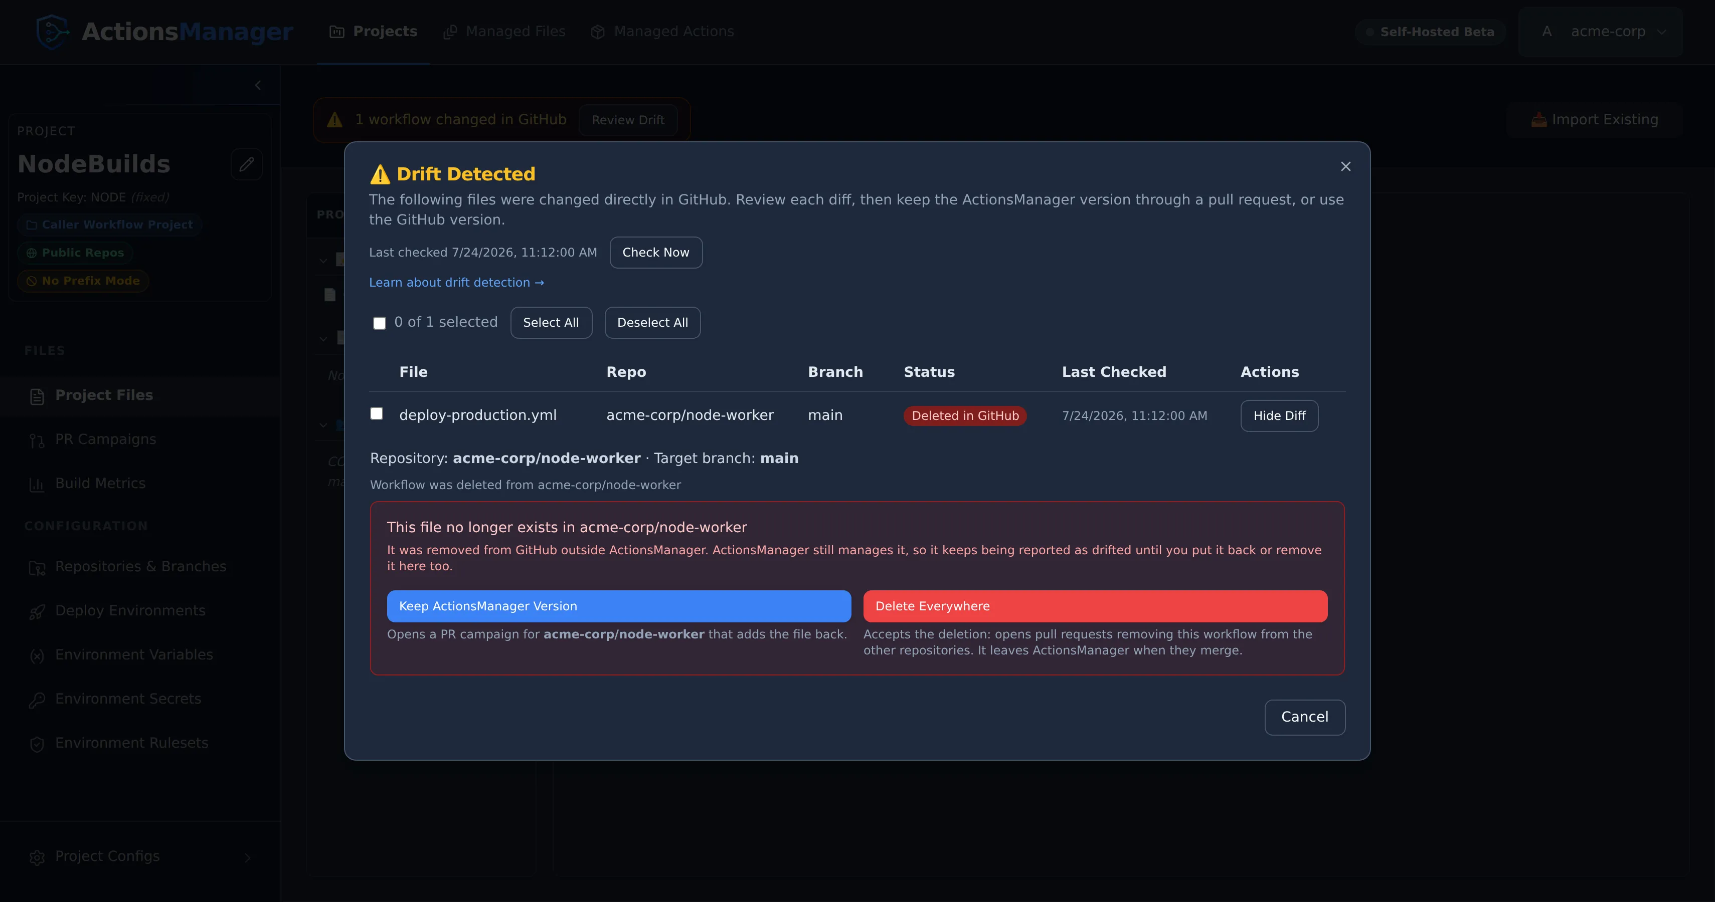This screenshot has width=1715, height=902.
Task: Click the Build Metrics chart icon
Action: [x=37, y=484]
